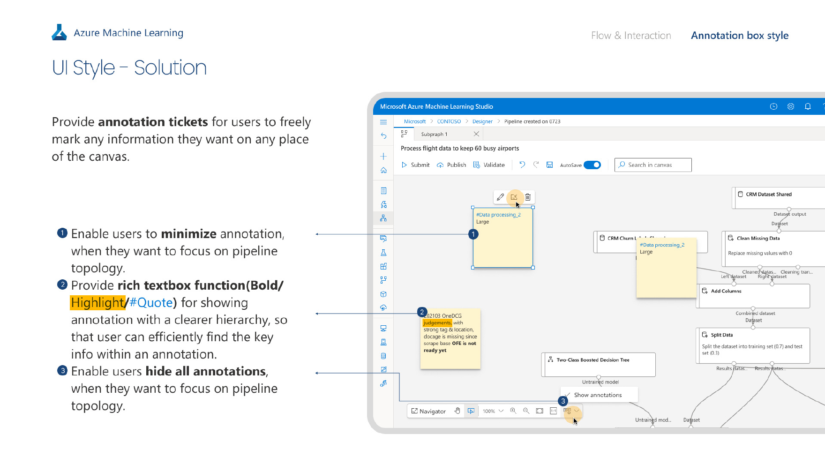
Task: Open the hamburger menu in the Studio sidebar
Action: [383, 122]
